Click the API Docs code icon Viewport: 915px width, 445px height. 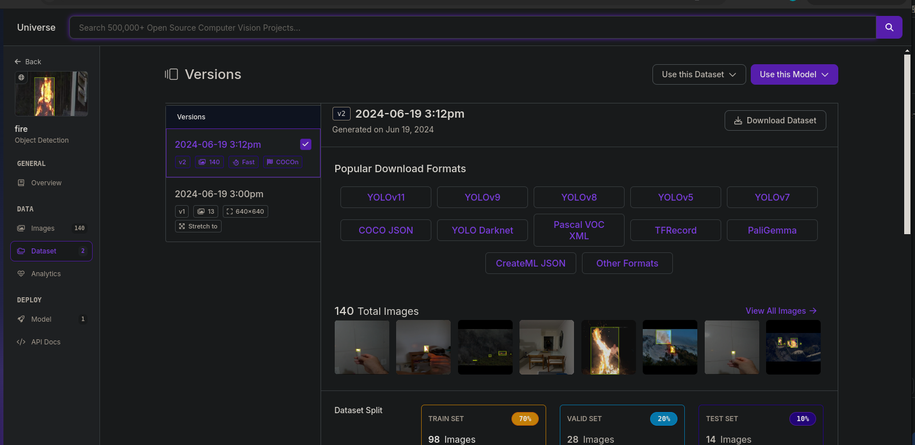21,342
